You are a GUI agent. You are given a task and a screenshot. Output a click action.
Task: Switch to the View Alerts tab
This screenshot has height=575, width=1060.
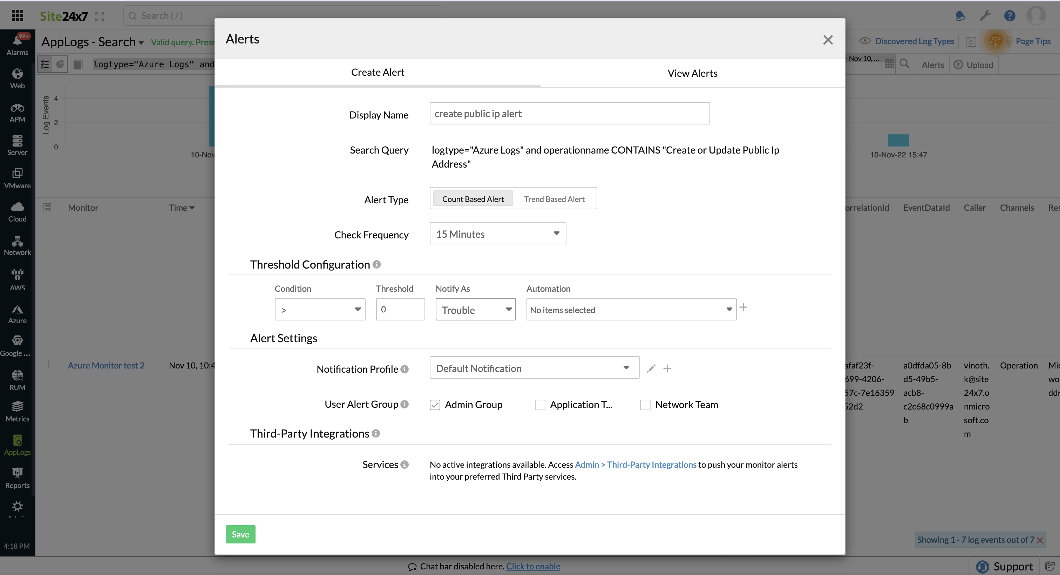point(692,73)
